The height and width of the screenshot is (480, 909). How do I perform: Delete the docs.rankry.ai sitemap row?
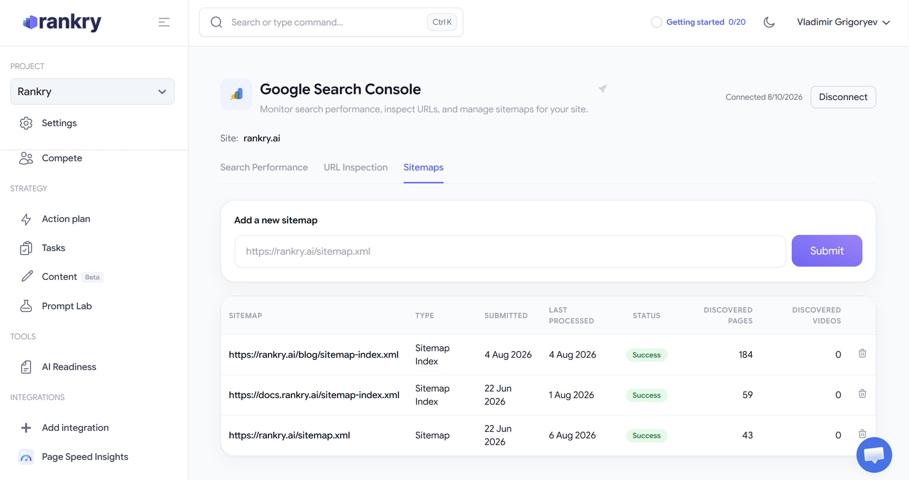tap(862, 394)
